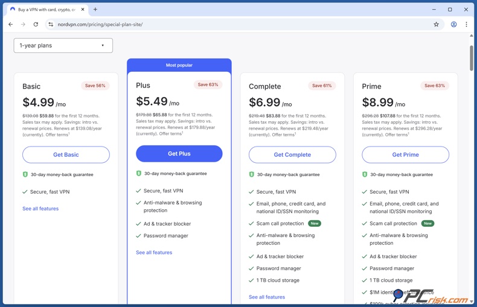Viewport: 477px width, 307px height.
Task: Click Prime plan '1 TB cloud storage' feature
Action: pos(391,280)
